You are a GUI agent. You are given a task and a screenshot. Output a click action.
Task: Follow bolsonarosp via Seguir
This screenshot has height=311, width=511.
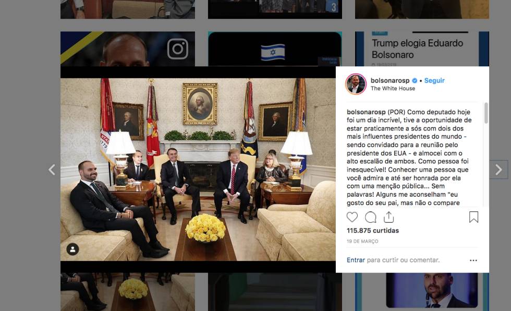tap(434, 80)
